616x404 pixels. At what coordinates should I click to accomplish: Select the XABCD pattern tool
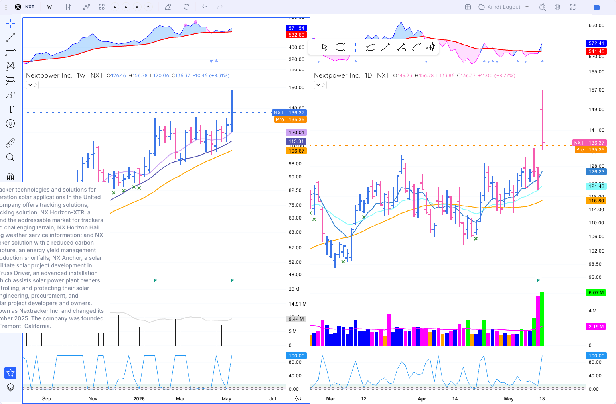click(x=10, y=66)
